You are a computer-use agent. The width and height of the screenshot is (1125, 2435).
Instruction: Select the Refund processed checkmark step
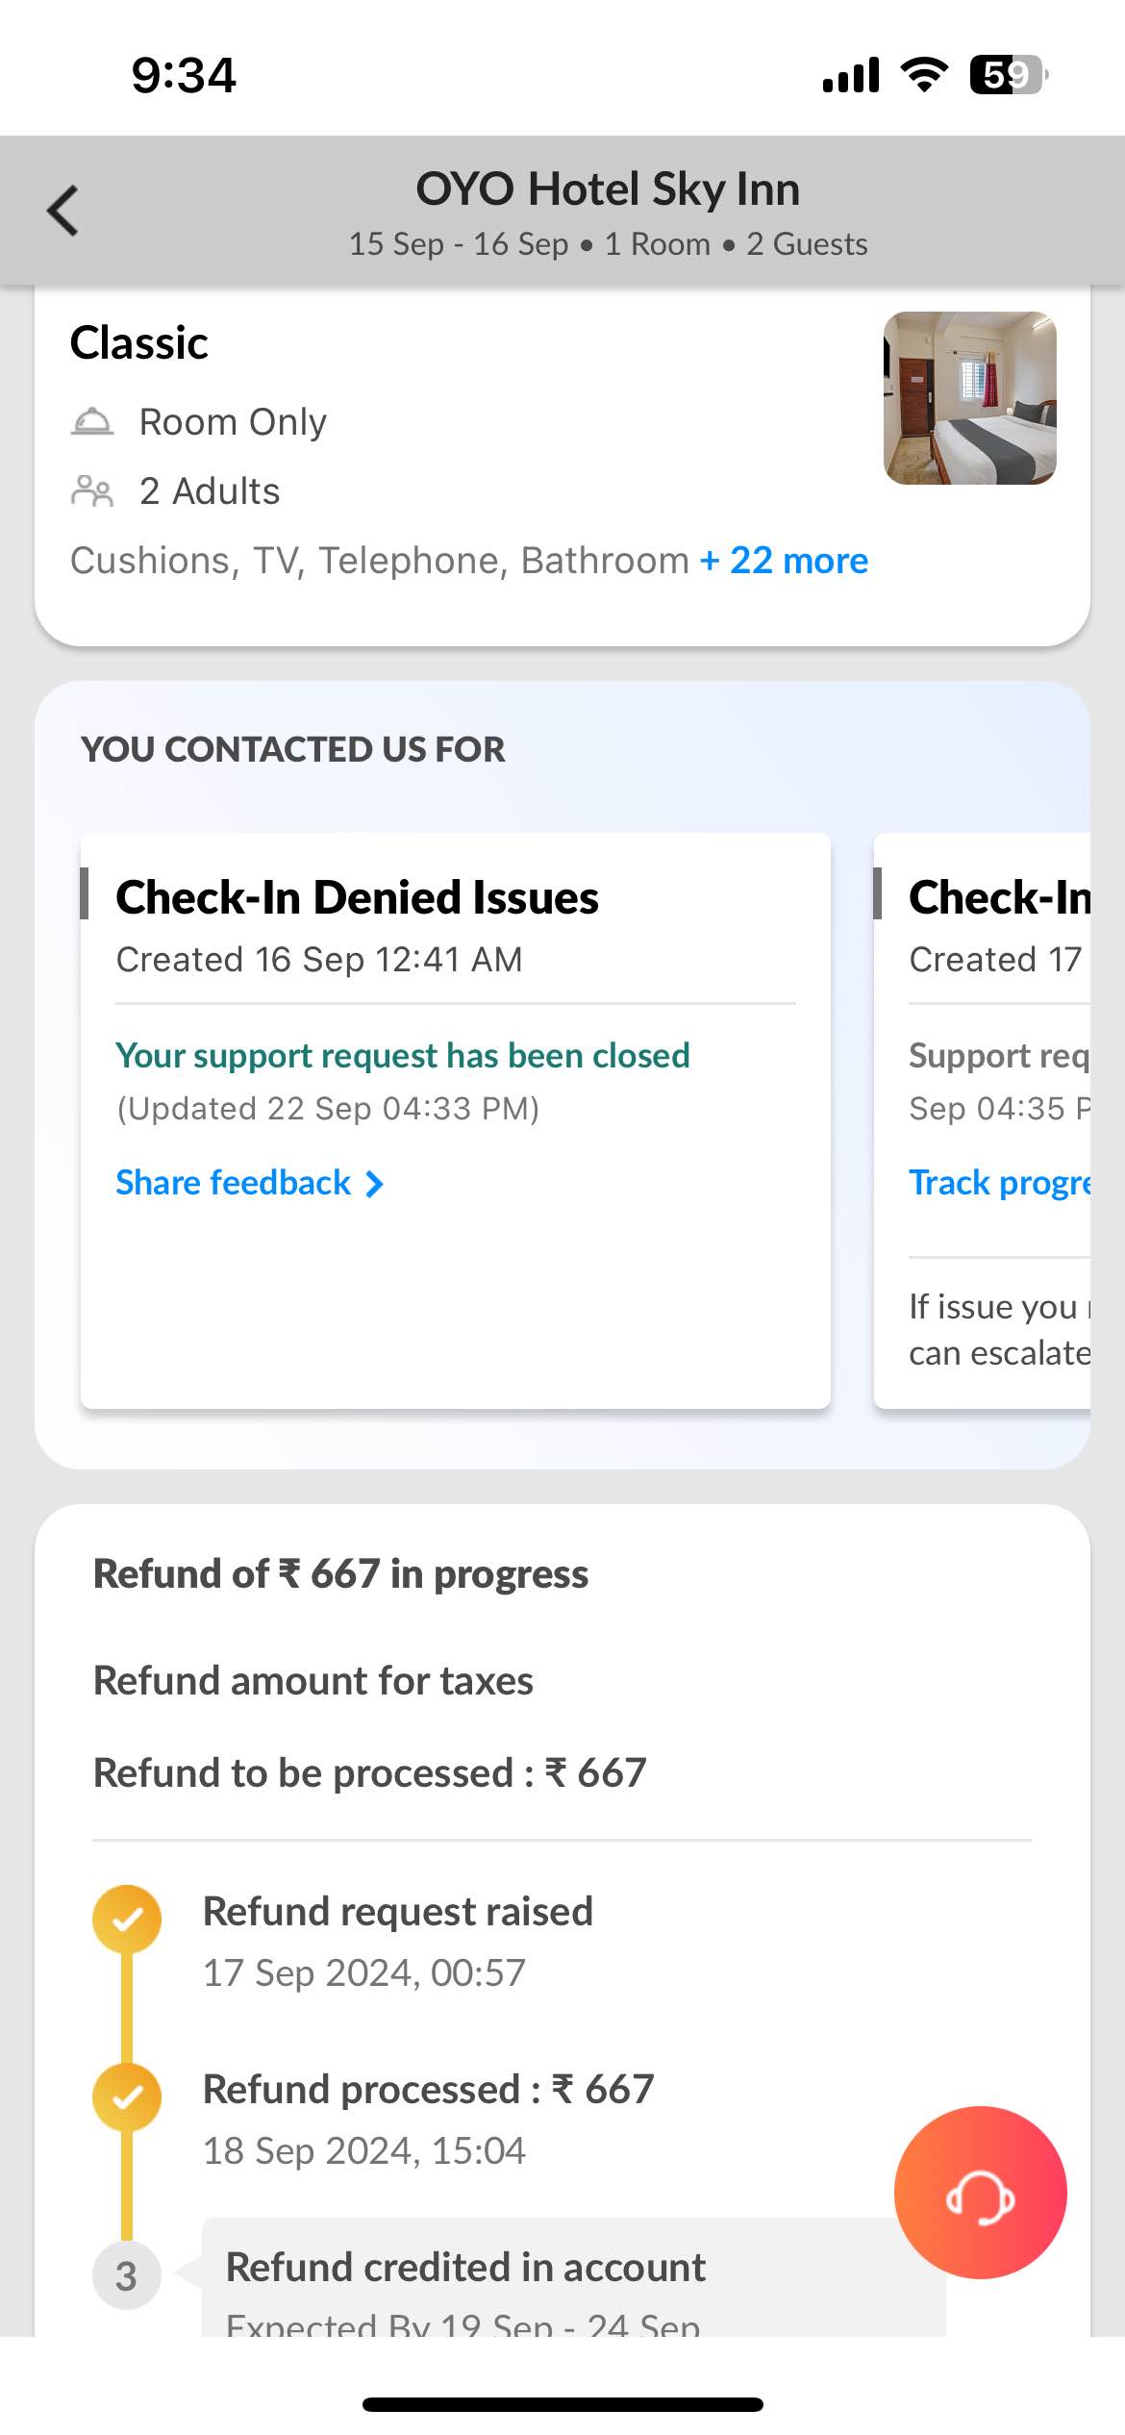(126, 2096)
